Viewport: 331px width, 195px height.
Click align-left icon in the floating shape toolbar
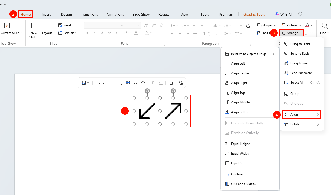click(x=98, y=83)
